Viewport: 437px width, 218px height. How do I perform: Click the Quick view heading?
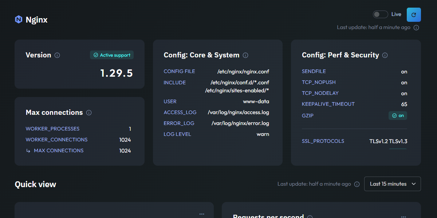(x=35, y=184)
